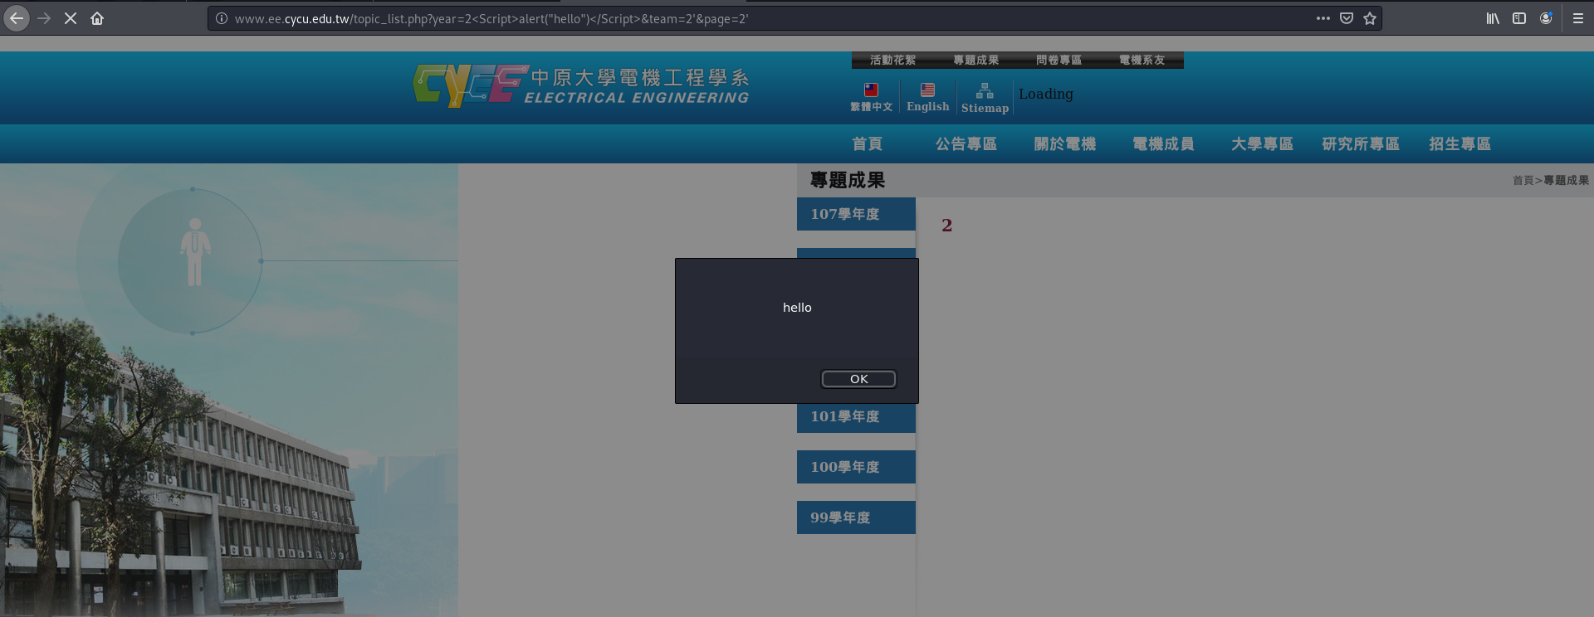Go to 首頁 in main navigation
Screen dimensions: 1594x617
(868, 144)
